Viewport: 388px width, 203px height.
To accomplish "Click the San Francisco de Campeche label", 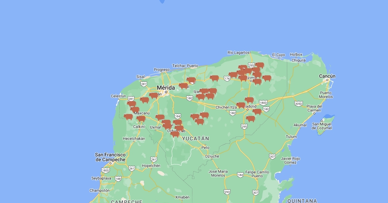I will coord(110,157).
